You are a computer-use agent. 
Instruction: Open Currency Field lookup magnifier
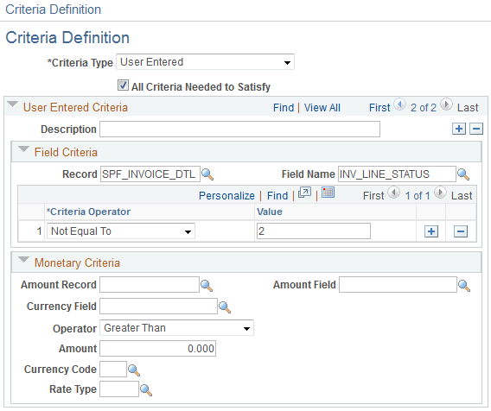pos(225,307)
